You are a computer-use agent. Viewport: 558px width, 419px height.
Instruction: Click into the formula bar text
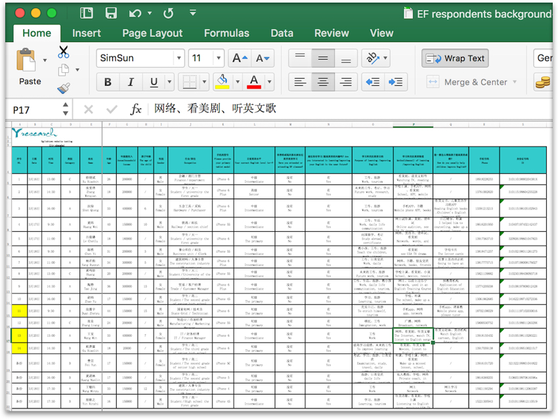pyautogui.click(x=215, y=108)
